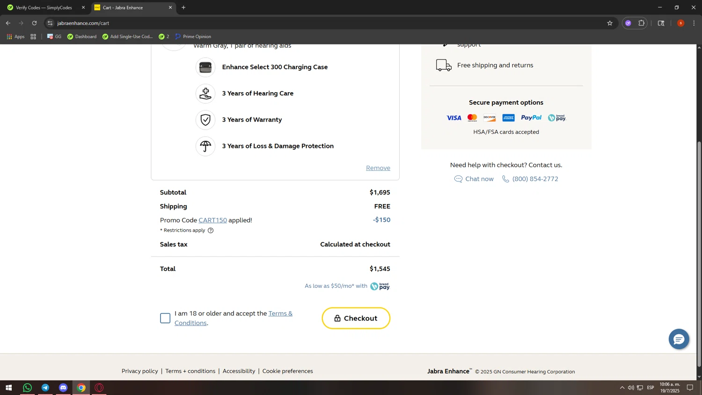Go back to previous page
702x395 pixels.
pos(8,23)
